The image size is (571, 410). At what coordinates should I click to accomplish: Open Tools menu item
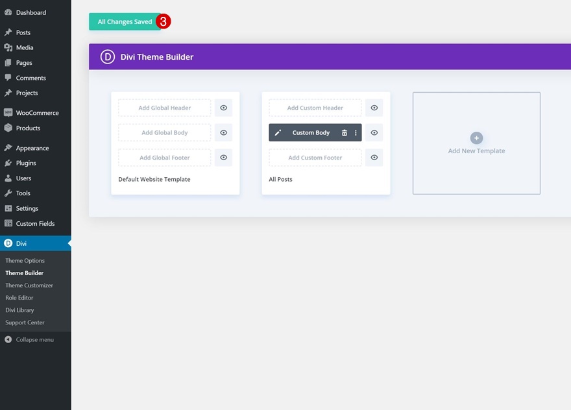tap(35, 193)
